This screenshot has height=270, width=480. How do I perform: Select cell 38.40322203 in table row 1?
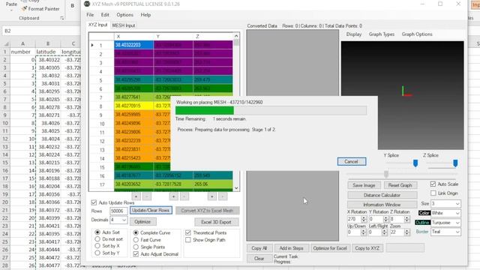134,45
